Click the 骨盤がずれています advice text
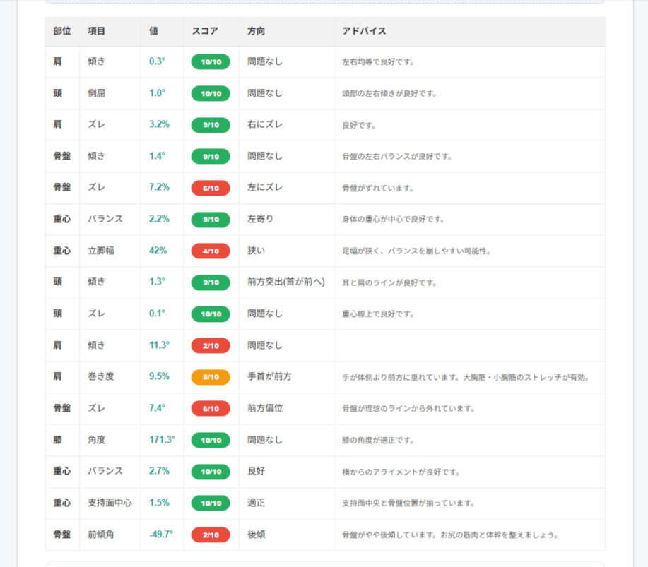This screenshot has width=648, height=567. coord(377,188)
